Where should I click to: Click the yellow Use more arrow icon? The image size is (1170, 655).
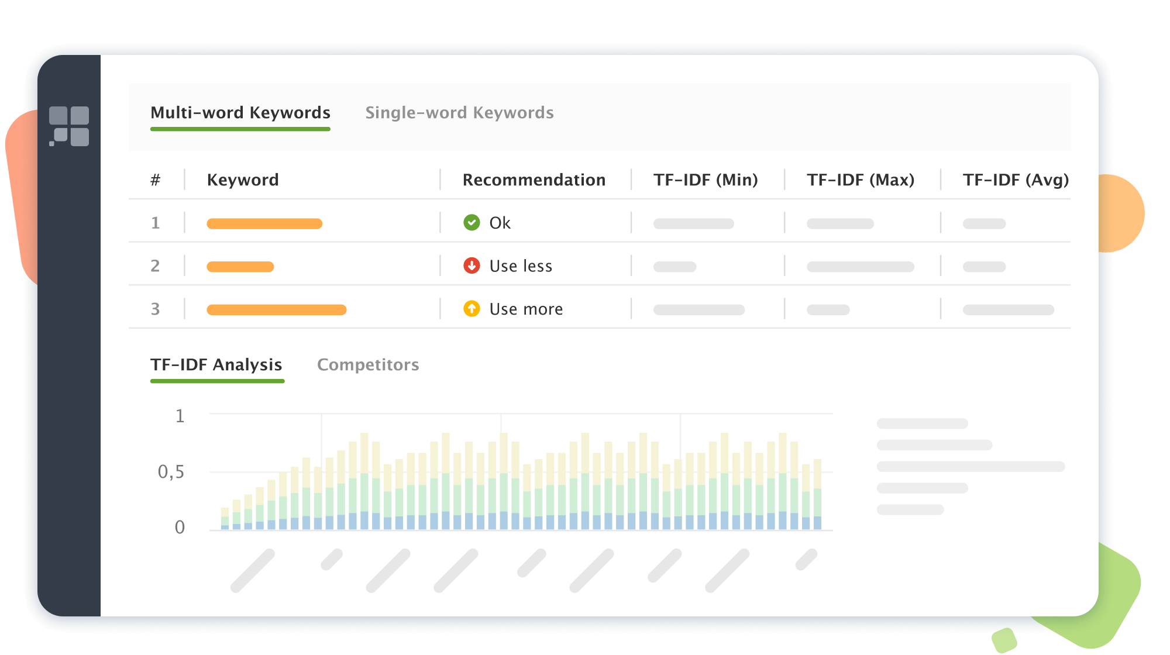point(472,308)
